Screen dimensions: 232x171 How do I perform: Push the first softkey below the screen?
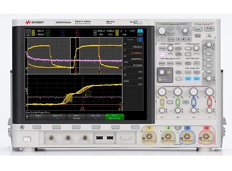[37, 127]
